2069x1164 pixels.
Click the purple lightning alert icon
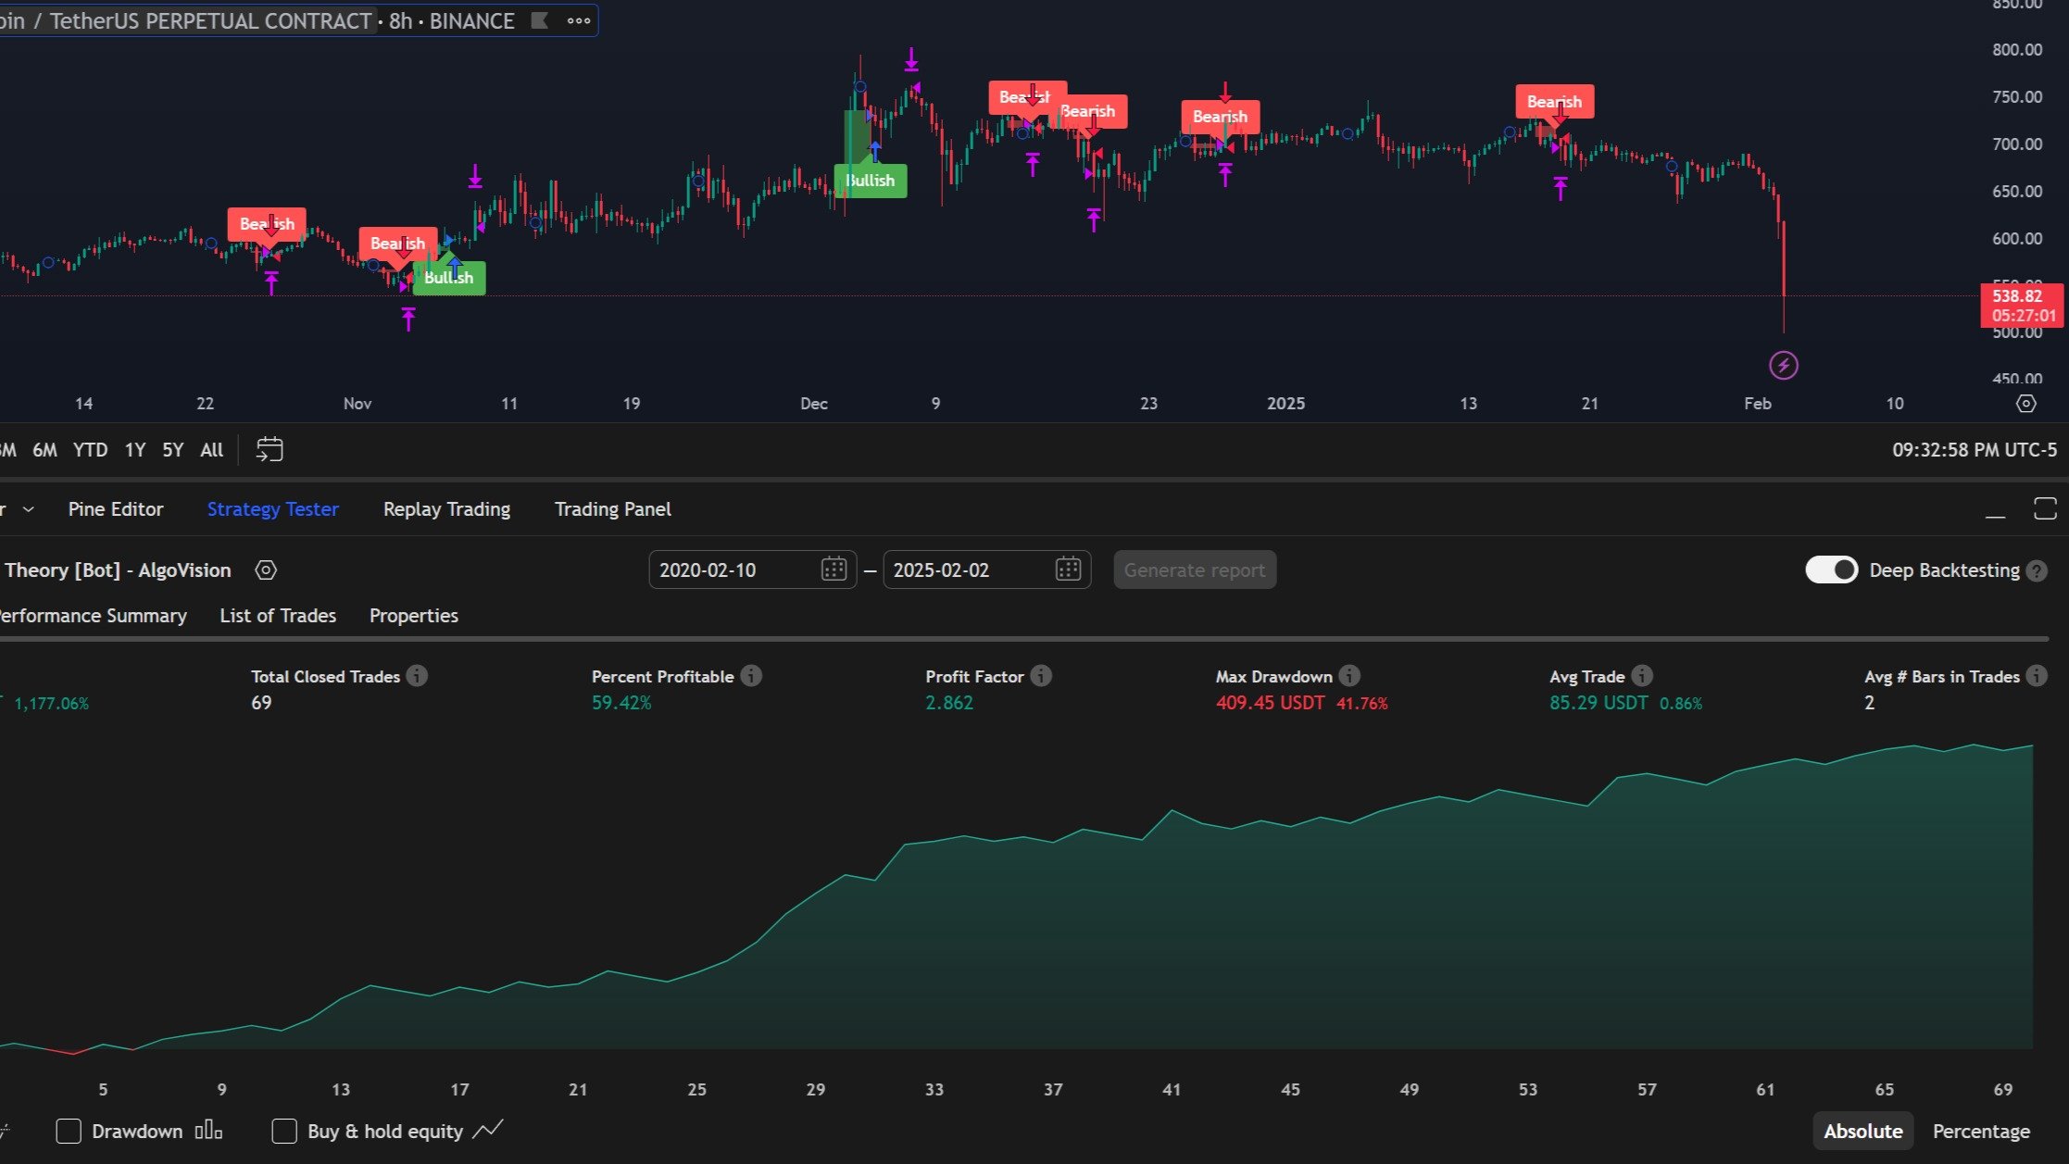click(x=1784, y=366)
